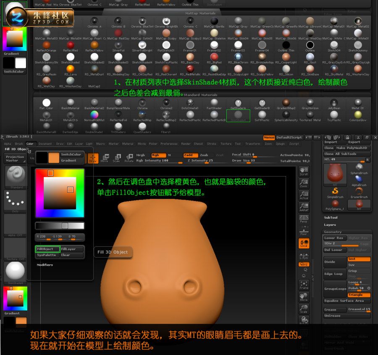Toggle the Smt smoothing option

[359, 259]
